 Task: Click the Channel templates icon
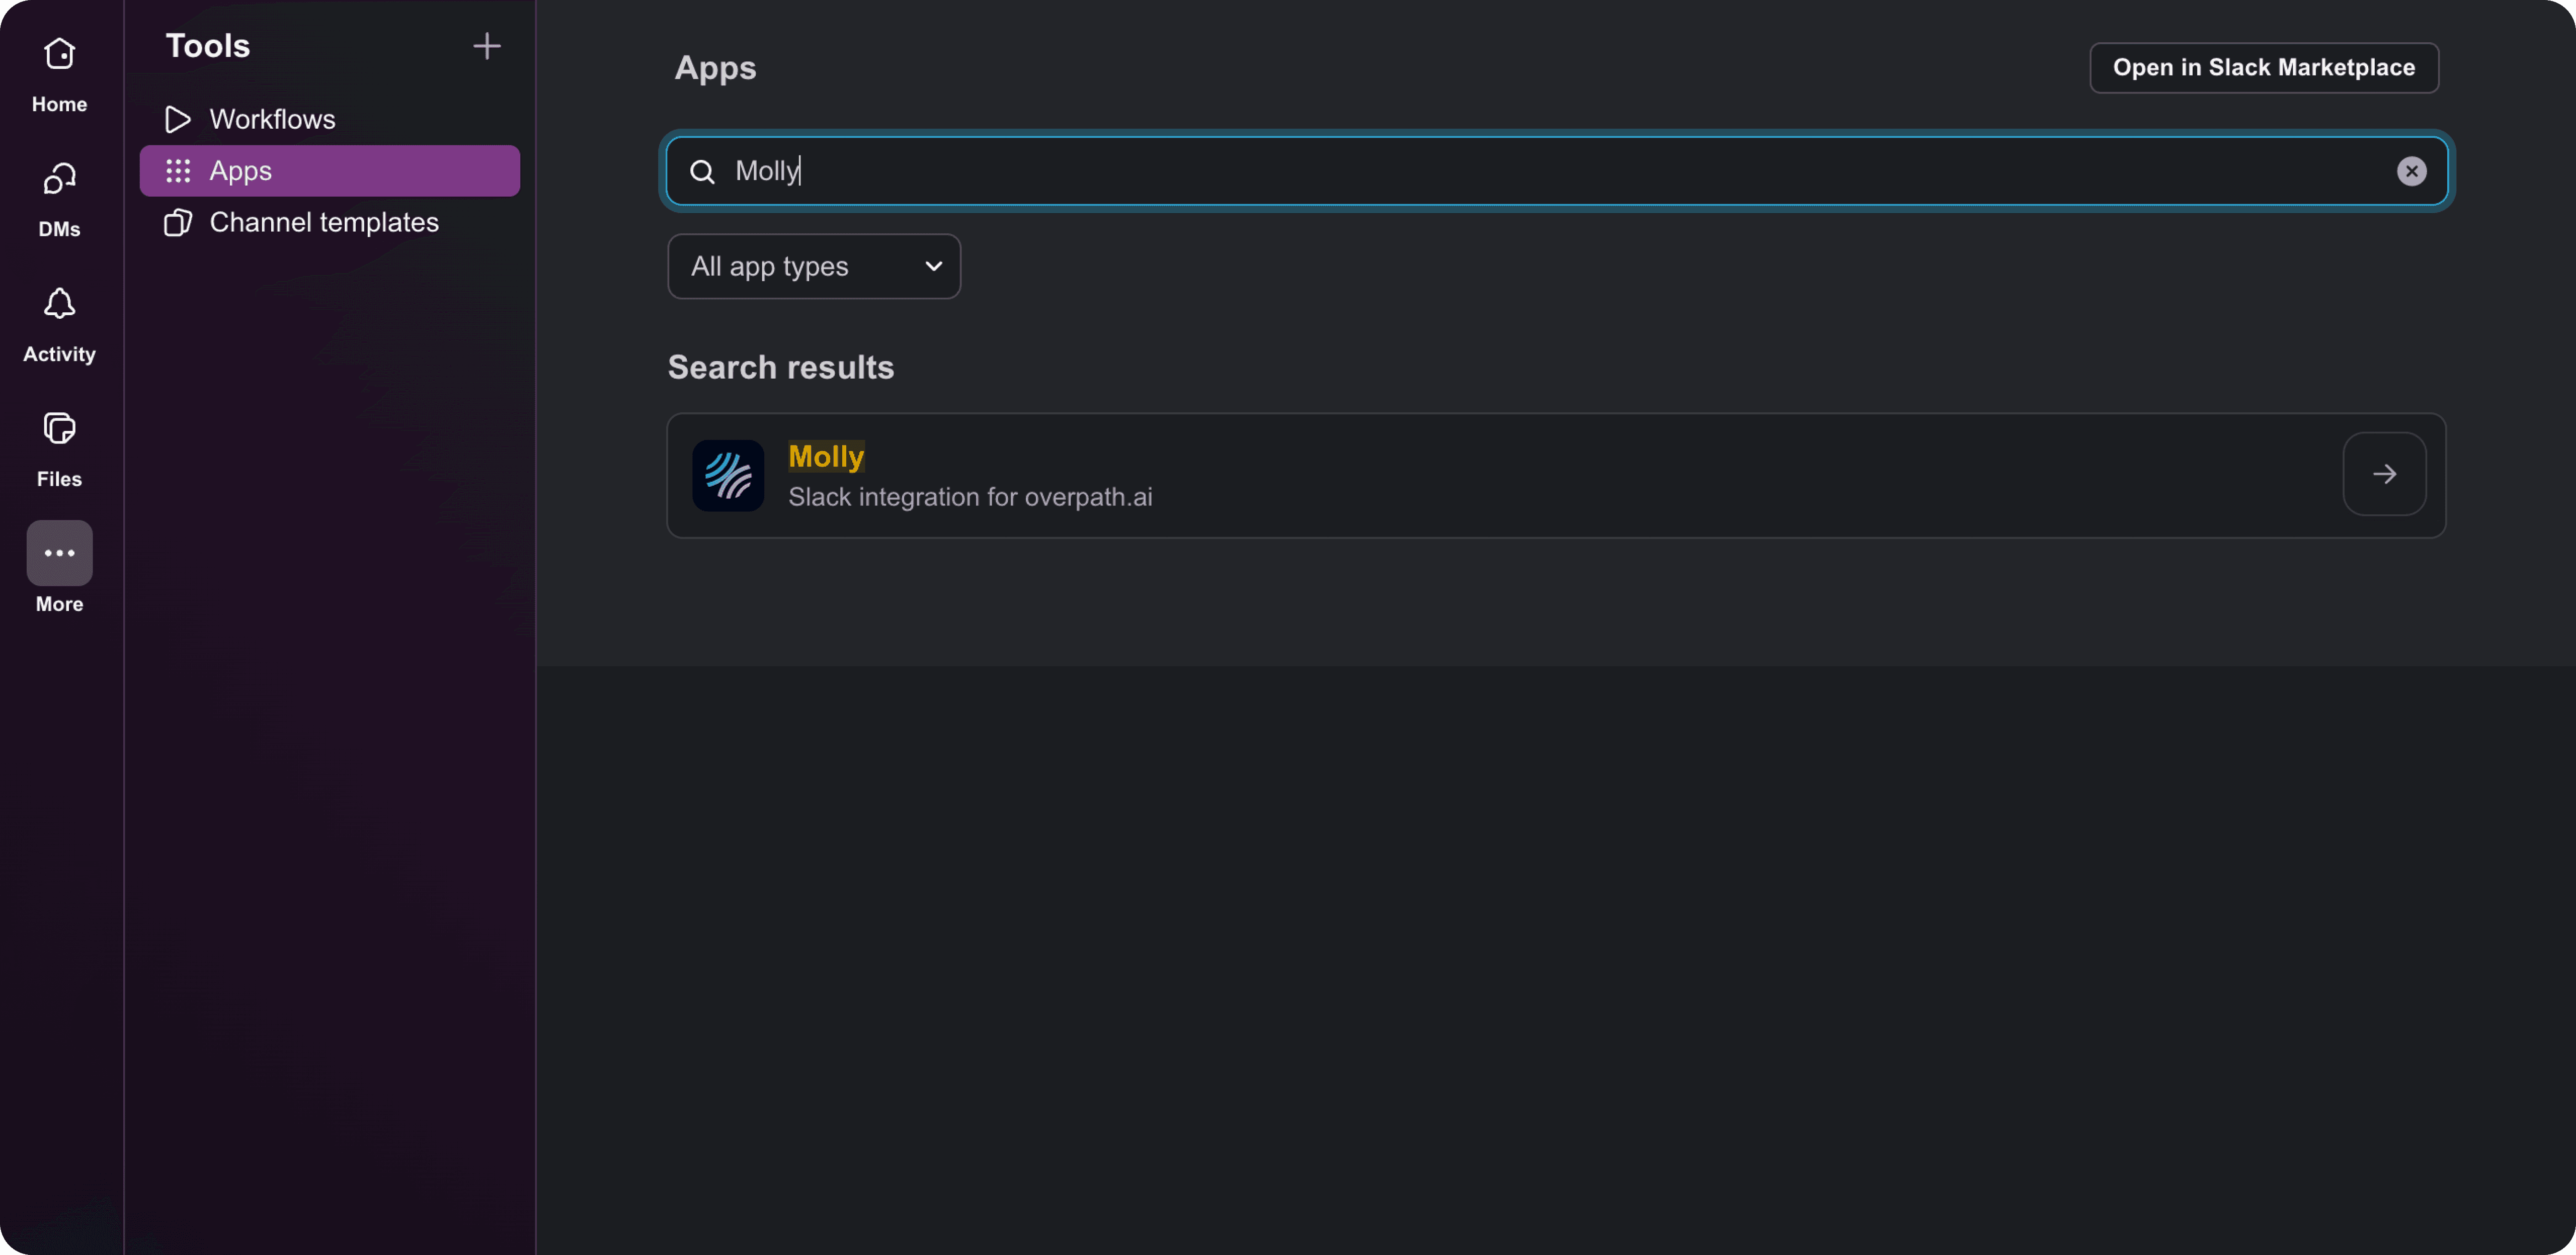[x=177, y=222]
